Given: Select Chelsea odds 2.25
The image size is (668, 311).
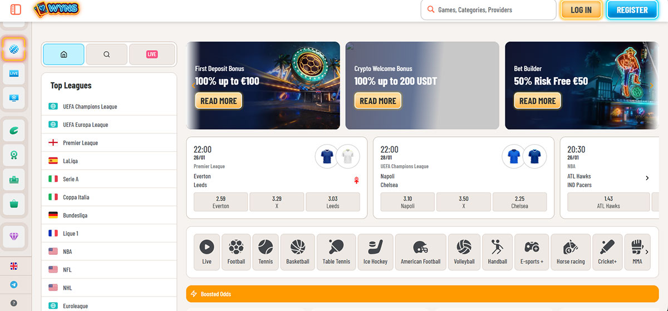Looking at the screenshot, I should click(x=519, y=202).
